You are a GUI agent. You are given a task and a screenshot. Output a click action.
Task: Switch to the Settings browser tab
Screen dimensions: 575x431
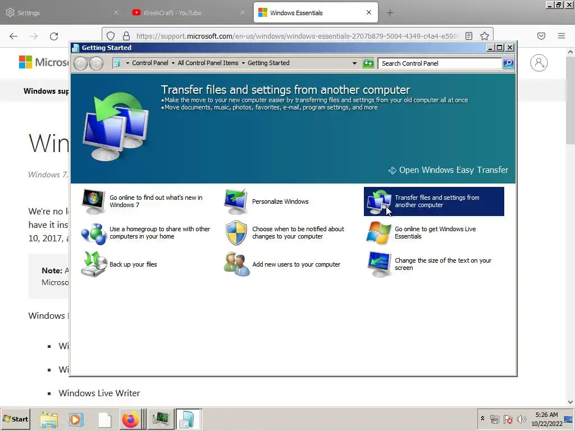click(62, 13)
